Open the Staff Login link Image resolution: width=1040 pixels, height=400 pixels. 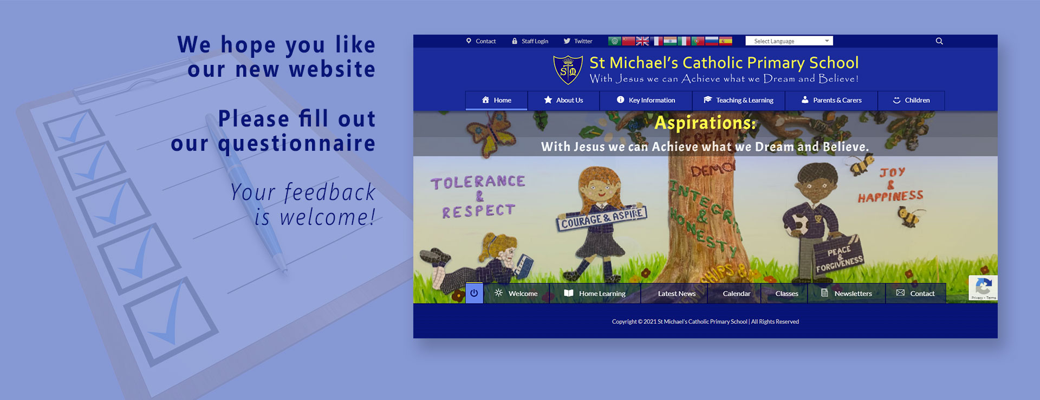(530, 41)
